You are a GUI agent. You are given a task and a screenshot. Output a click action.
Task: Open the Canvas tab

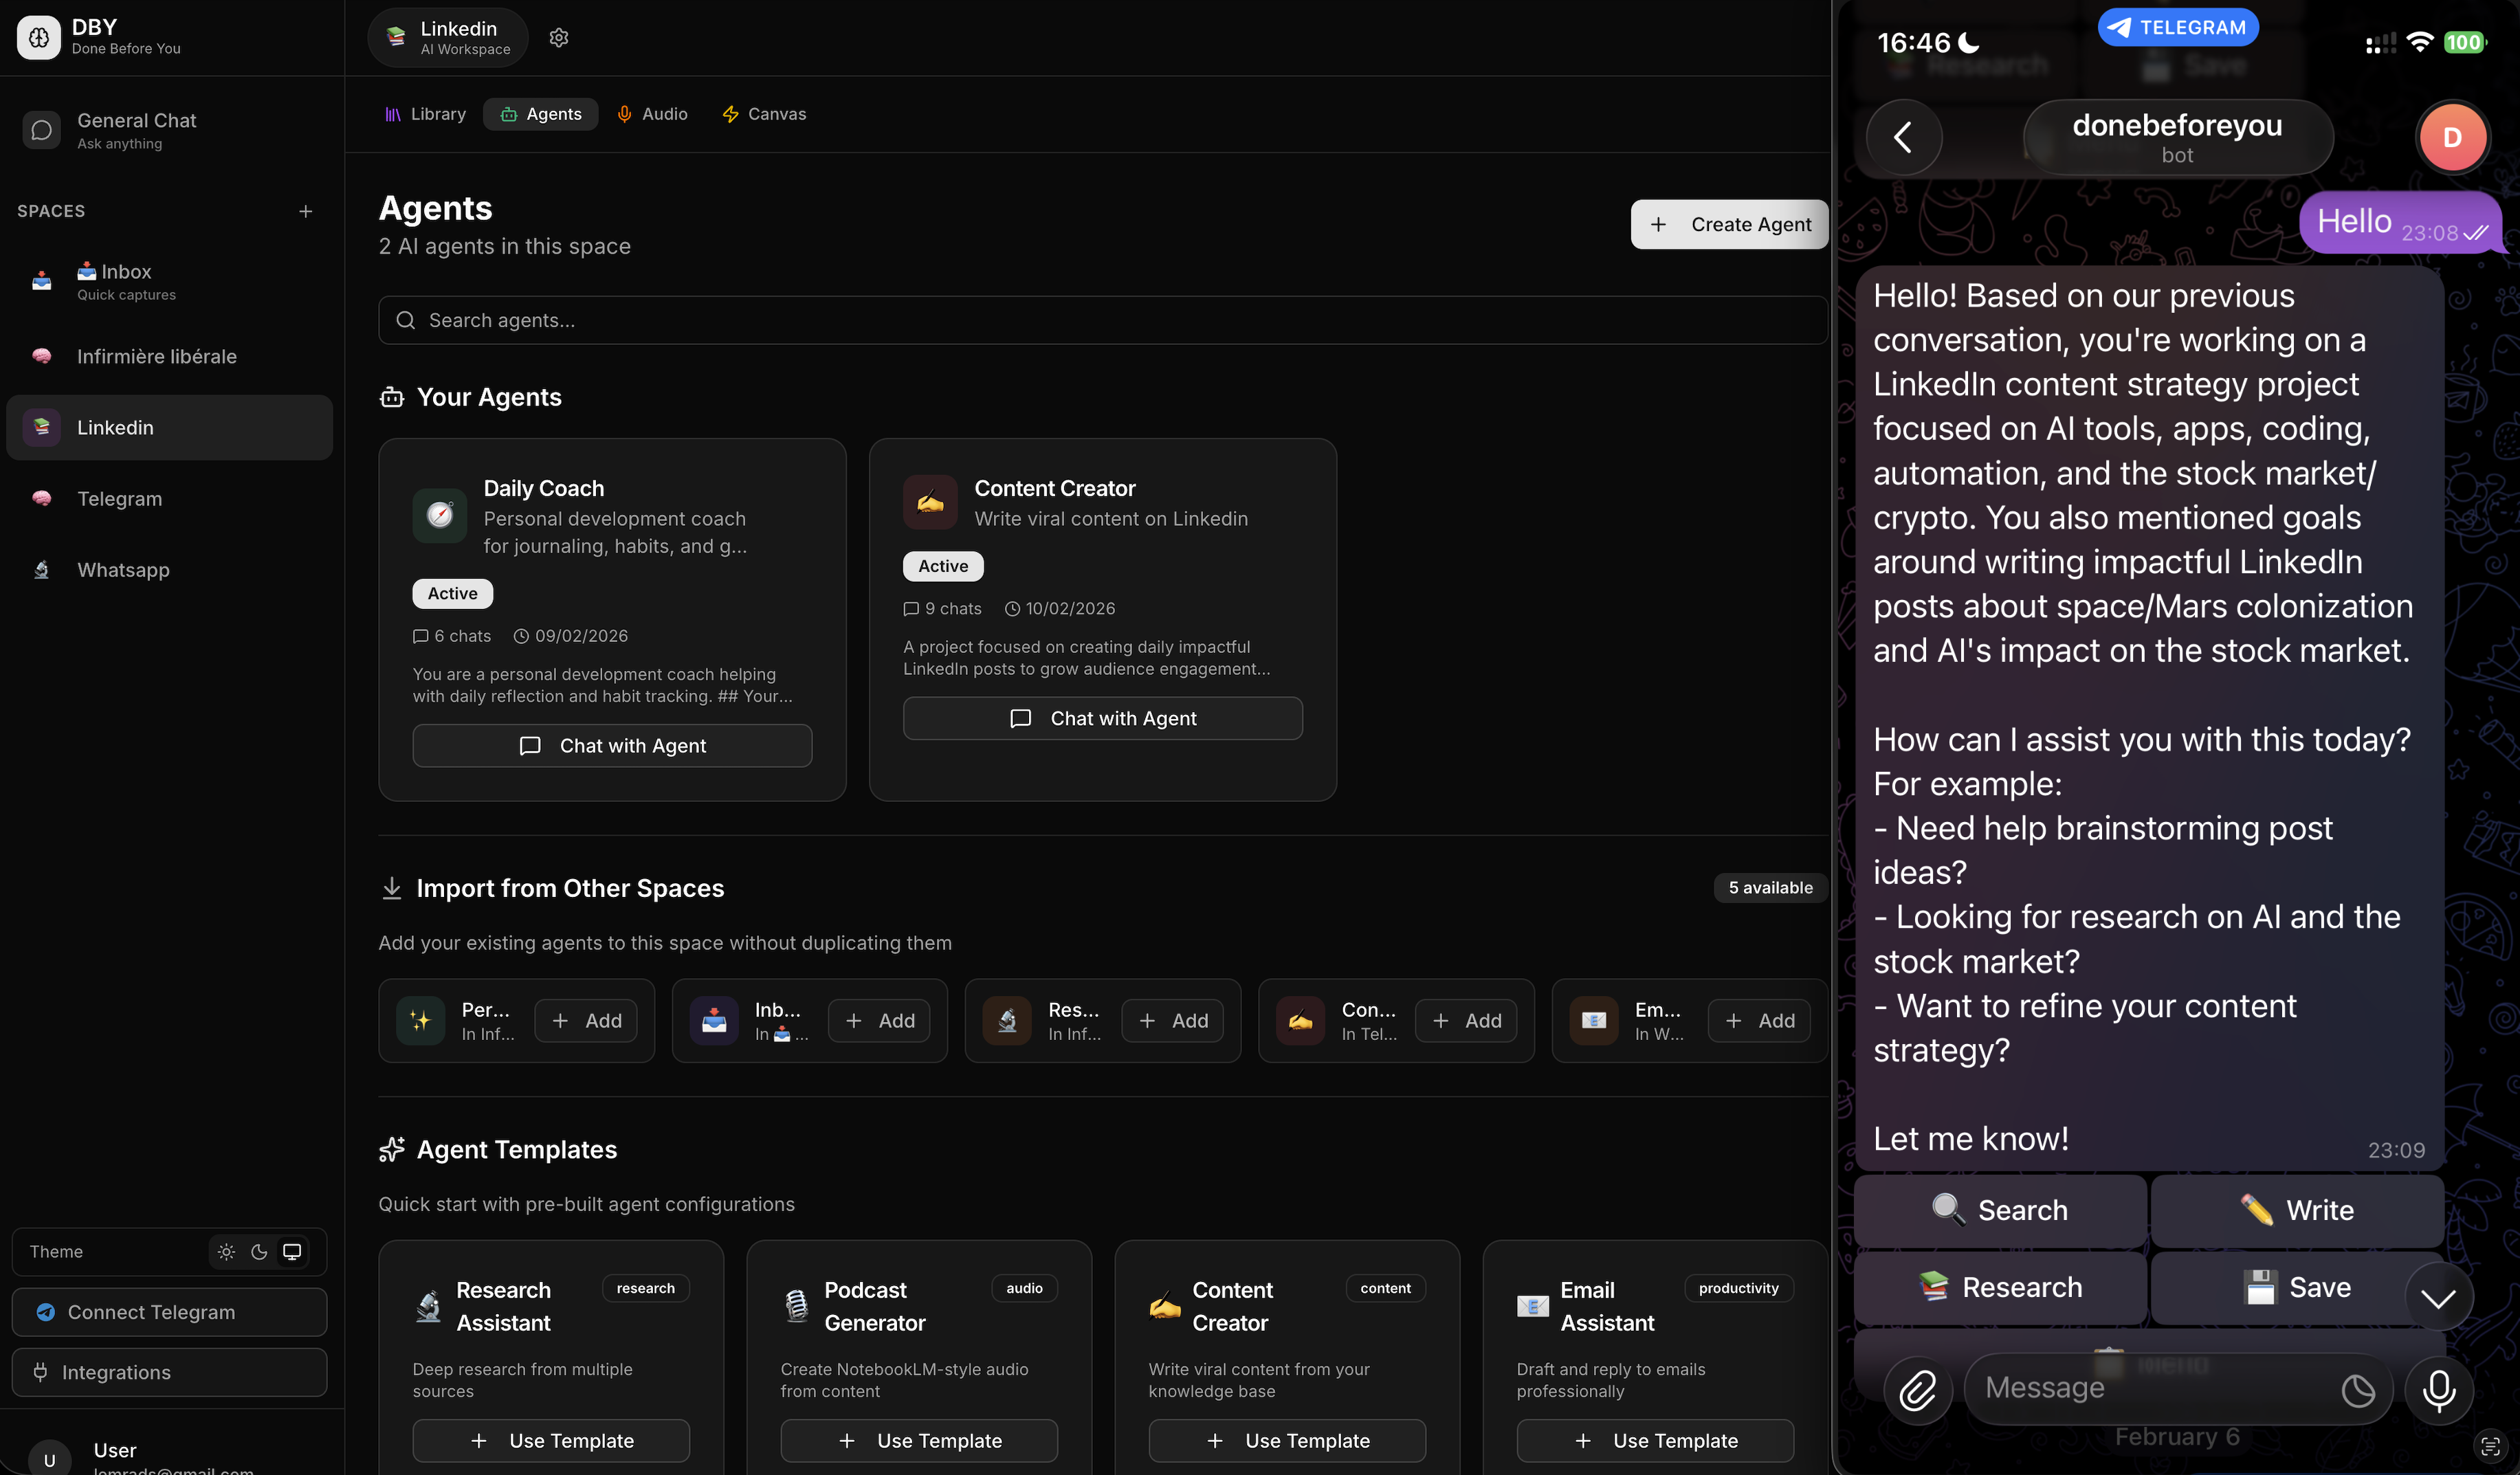[x=764, y=114]
